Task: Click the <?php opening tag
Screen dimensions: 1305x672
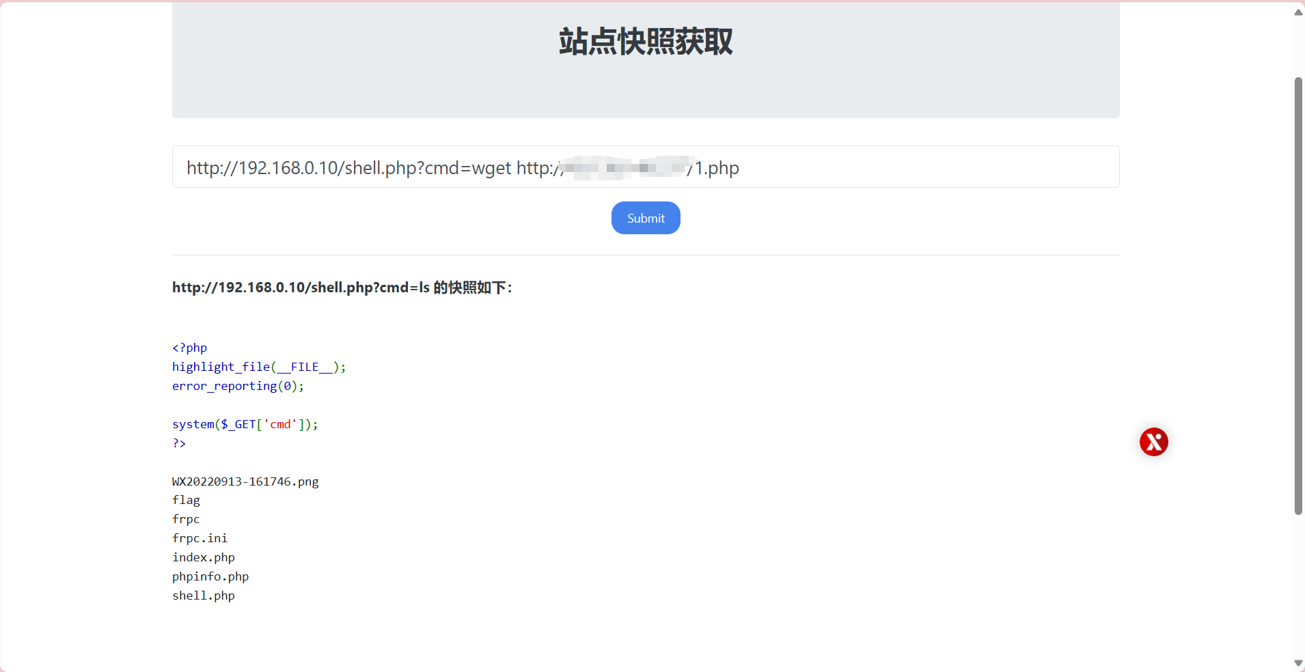Action: (189, 348)
